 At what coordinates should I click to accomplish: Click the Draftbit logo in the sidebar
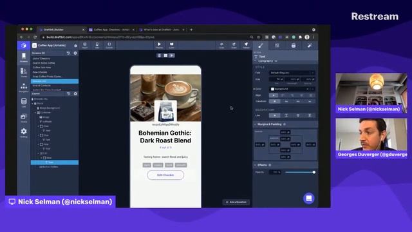24,46
